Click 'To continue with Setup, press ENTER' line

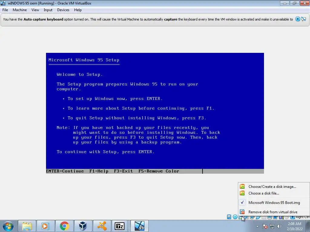(x=105, y=152)
